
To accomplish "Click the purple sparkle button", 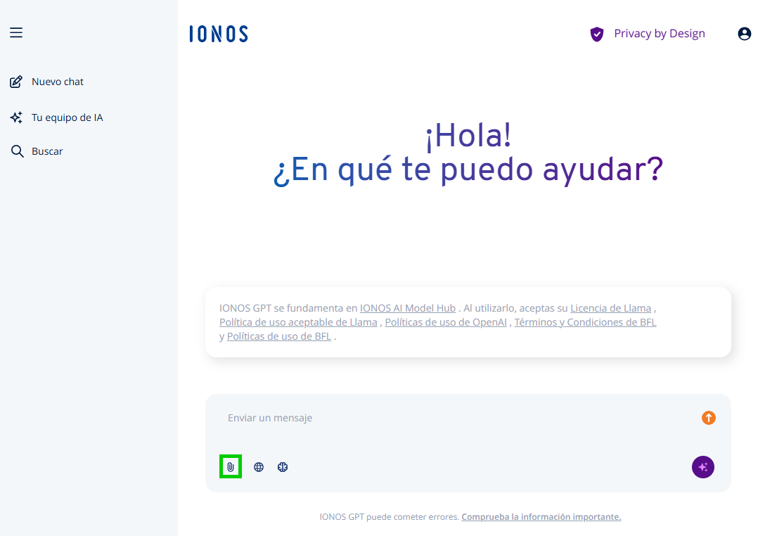I will click(703, 467).
